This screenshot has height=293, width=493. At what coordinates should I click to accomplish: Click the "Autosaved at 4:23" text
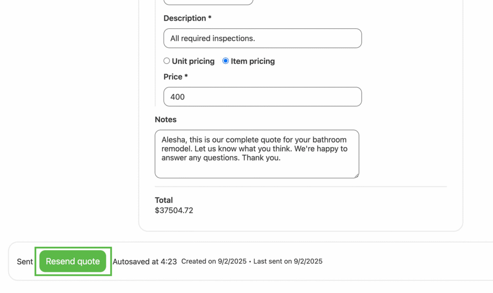point(144,262)
